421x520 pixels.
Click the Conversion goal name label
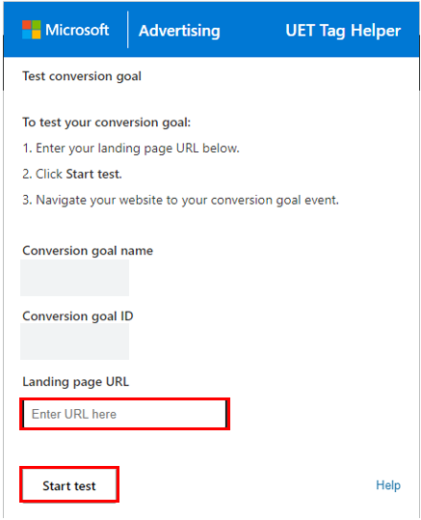[x=88, y=251]
